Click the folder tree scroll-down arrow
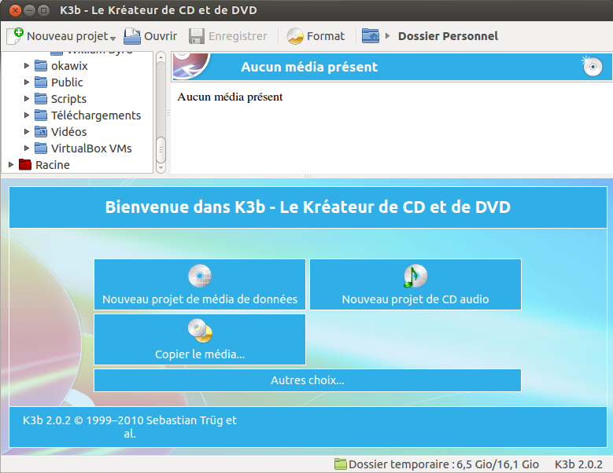This screenshot has width=613, height=473. pyautogui.click(x=161, y=168)
